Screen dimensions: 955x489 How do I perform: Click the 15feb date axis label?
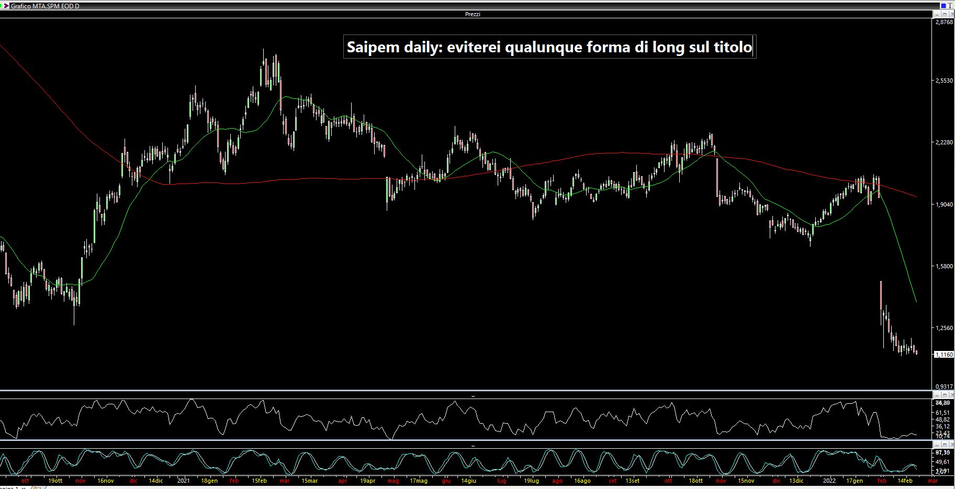pyautogui.click(x=260, y=480)
